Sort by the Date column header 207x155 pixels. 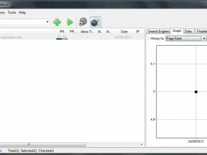124,32
